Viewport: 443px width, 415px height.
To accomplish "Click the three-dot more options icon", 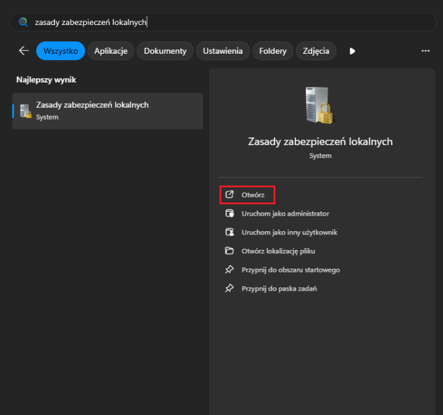I will pyautogui.click(x=425, y=51).
